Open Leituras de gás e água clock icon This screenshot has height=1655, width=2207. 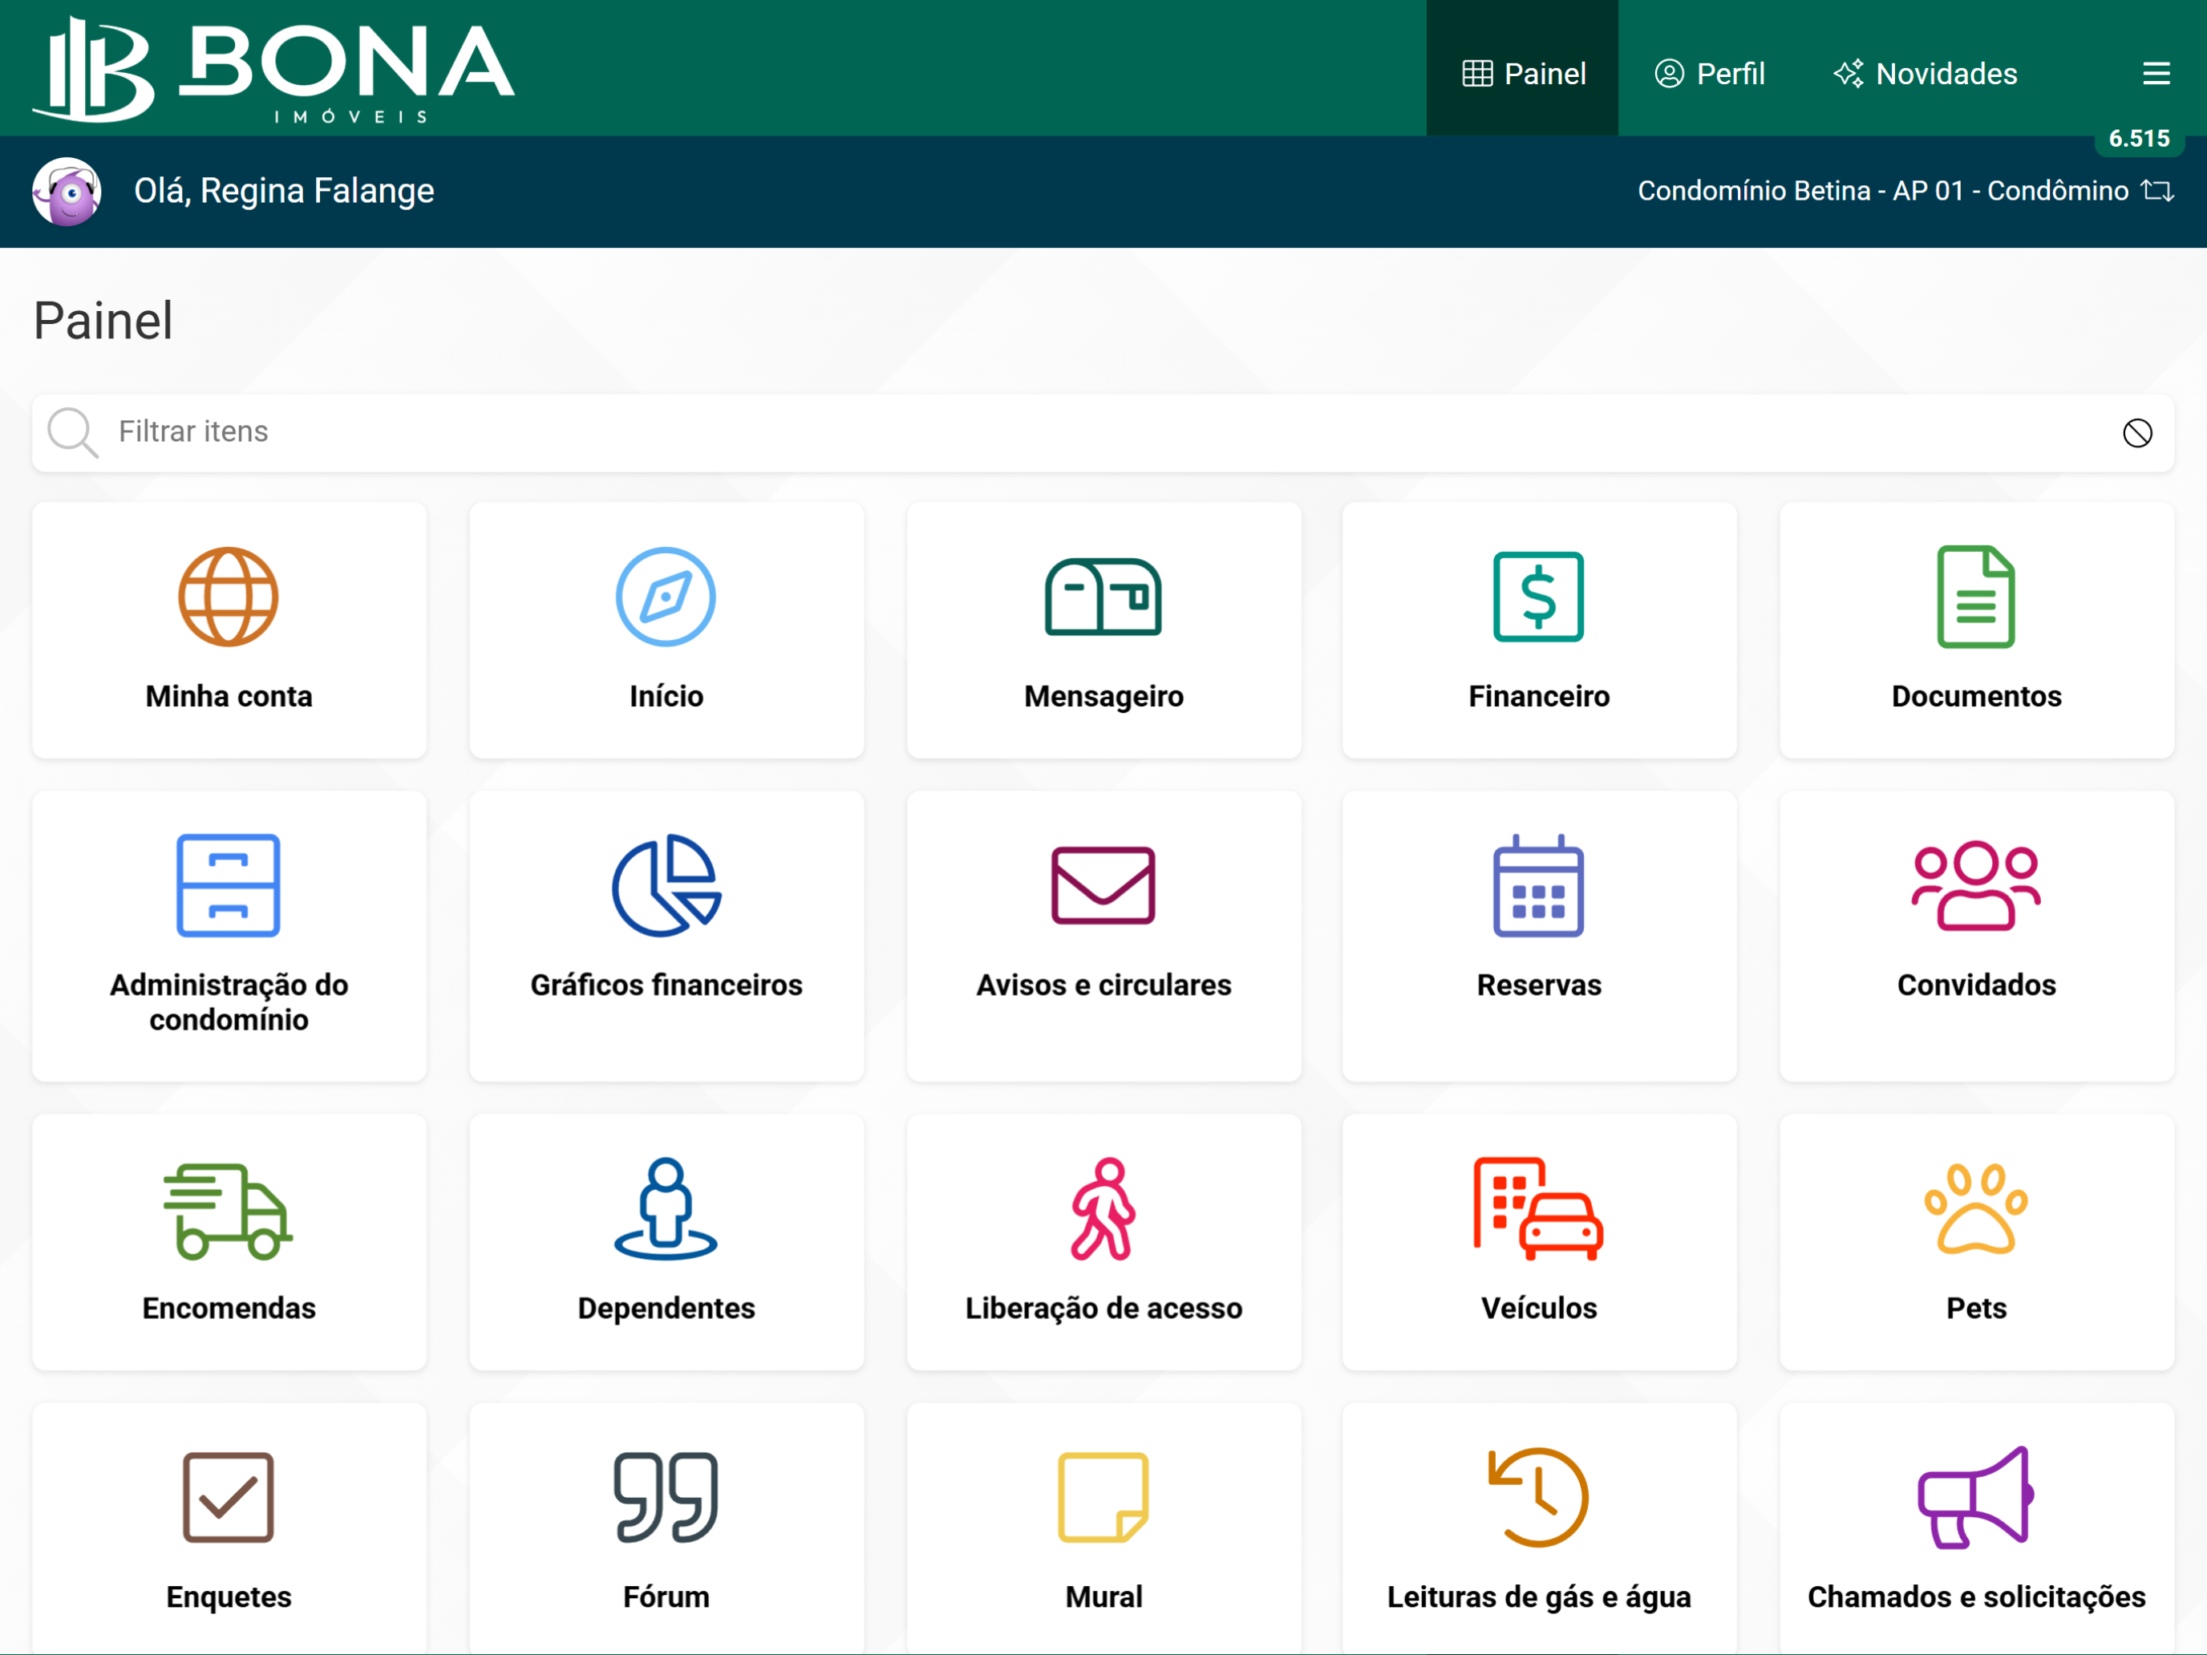point(1538,1496)
